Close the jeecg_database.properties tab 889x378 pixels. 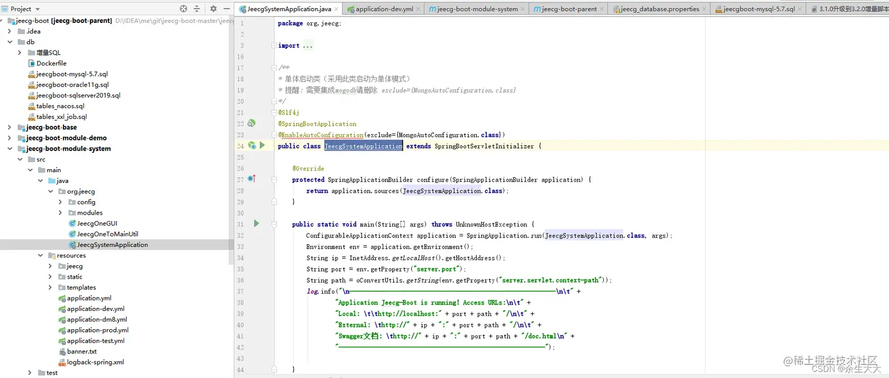point(705,9)
